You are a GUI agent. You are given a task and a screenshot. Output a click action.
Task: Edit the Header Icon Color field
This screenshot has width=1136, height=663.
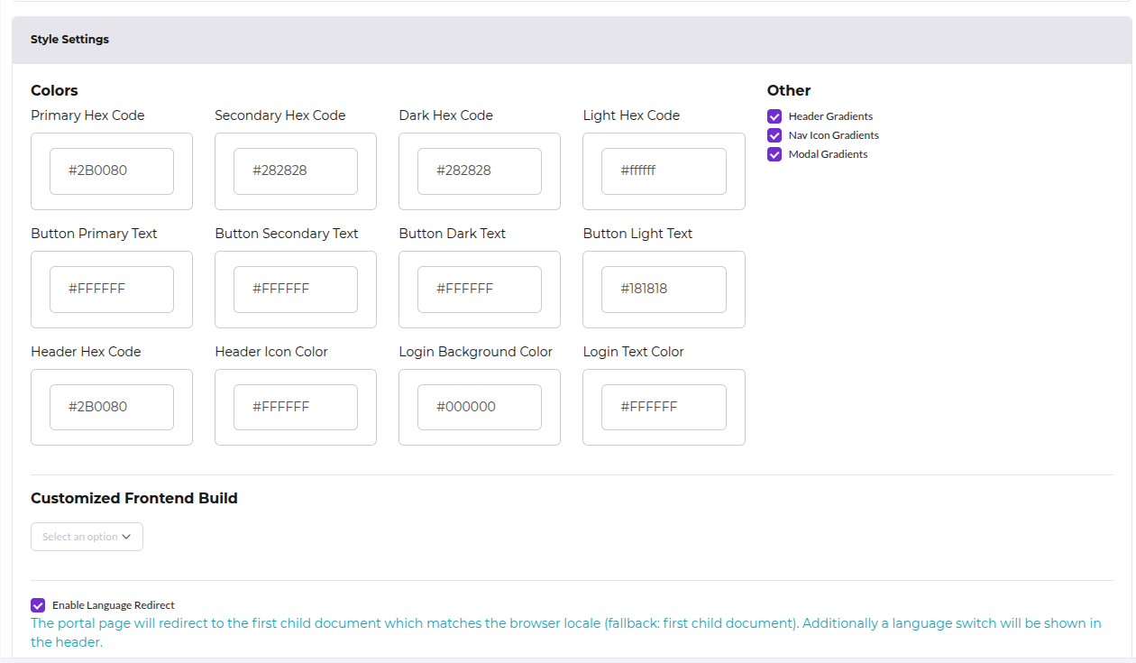[296, 408]
